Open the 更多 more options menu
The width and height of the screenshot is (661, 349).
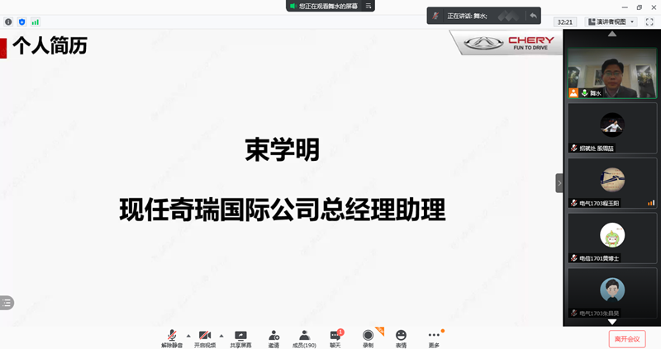[434, 337]
